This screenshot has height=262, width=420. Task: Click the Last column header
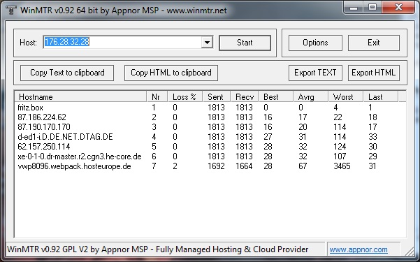click(381, 96)
